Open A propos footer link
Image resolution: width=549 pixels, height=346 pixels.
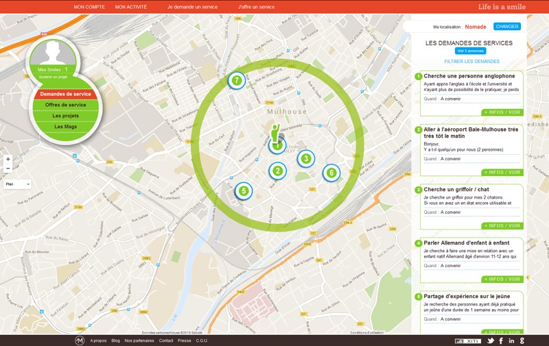click(x=98, y=341)
